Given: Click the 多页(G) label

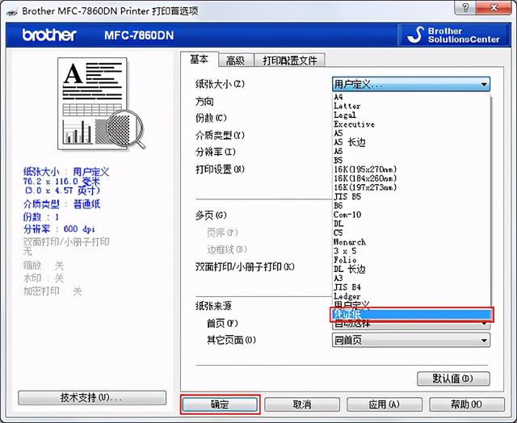Looking at the screenshot, I should (x=211, y=216).
